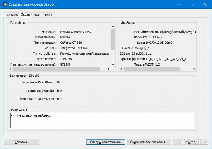Click down arrow of Устройство vertical scrollbar
The height and width of the screenshot is (149, 212).
click(113, 64)
